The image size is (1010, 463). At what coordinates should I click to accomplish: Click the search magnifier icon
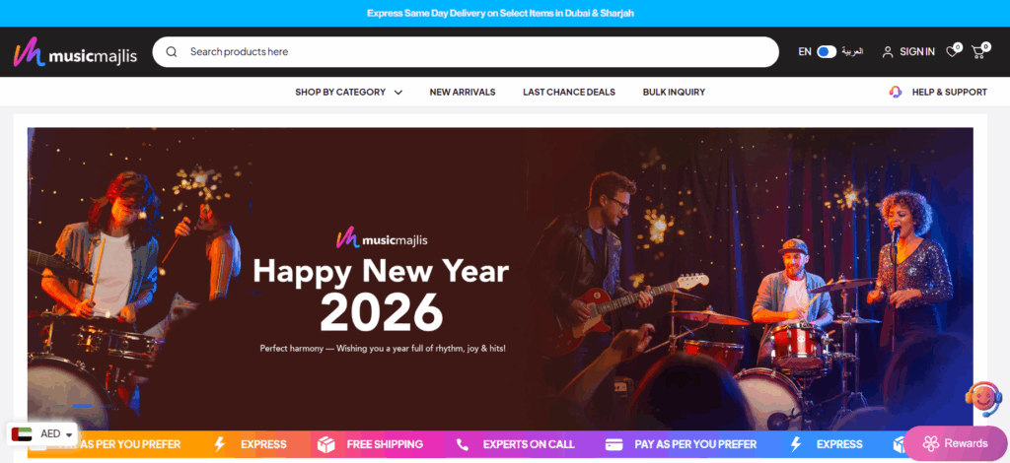[172, 51]
